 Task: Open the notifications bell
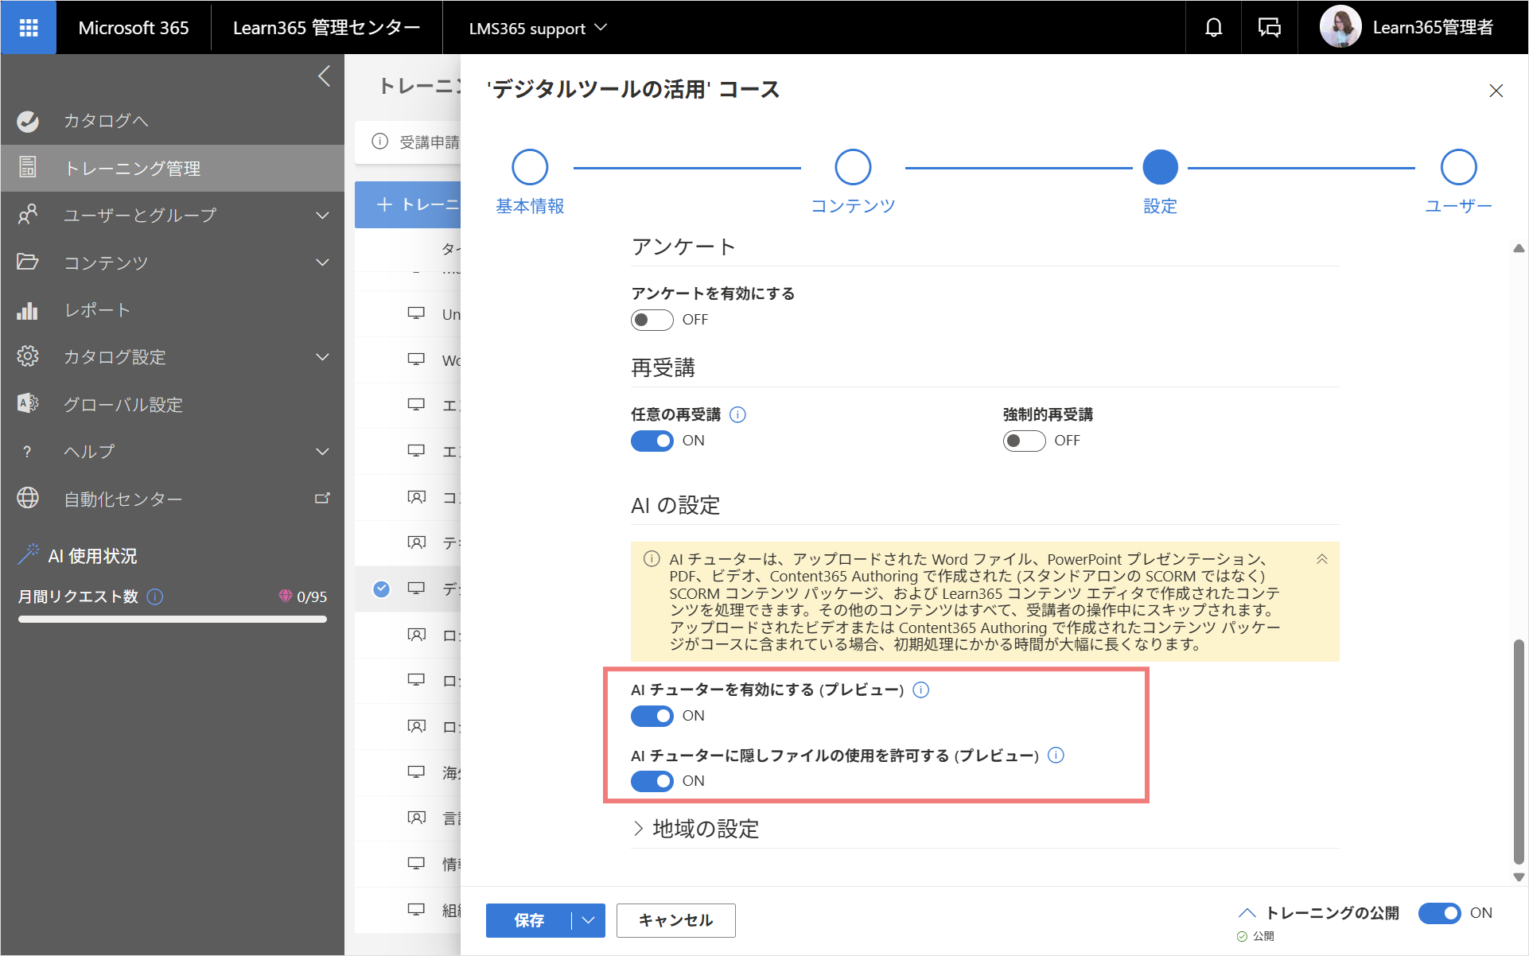(1213, 28)
